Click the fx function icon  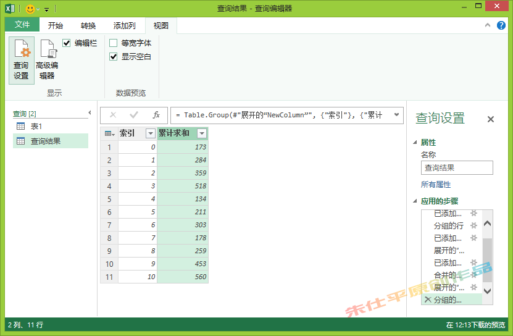coord(156,115)
